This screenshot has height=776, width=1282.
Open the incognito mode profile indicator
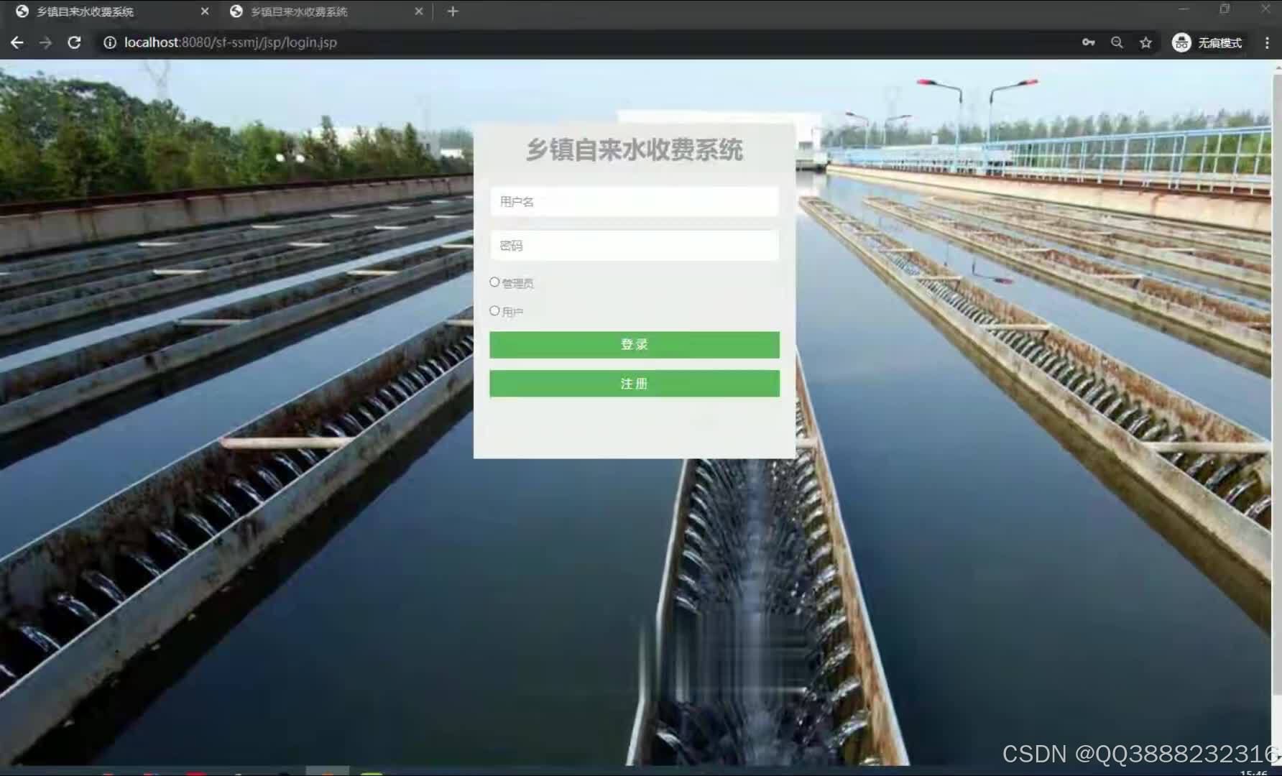pyautogui.click(x=1207, y=43)
